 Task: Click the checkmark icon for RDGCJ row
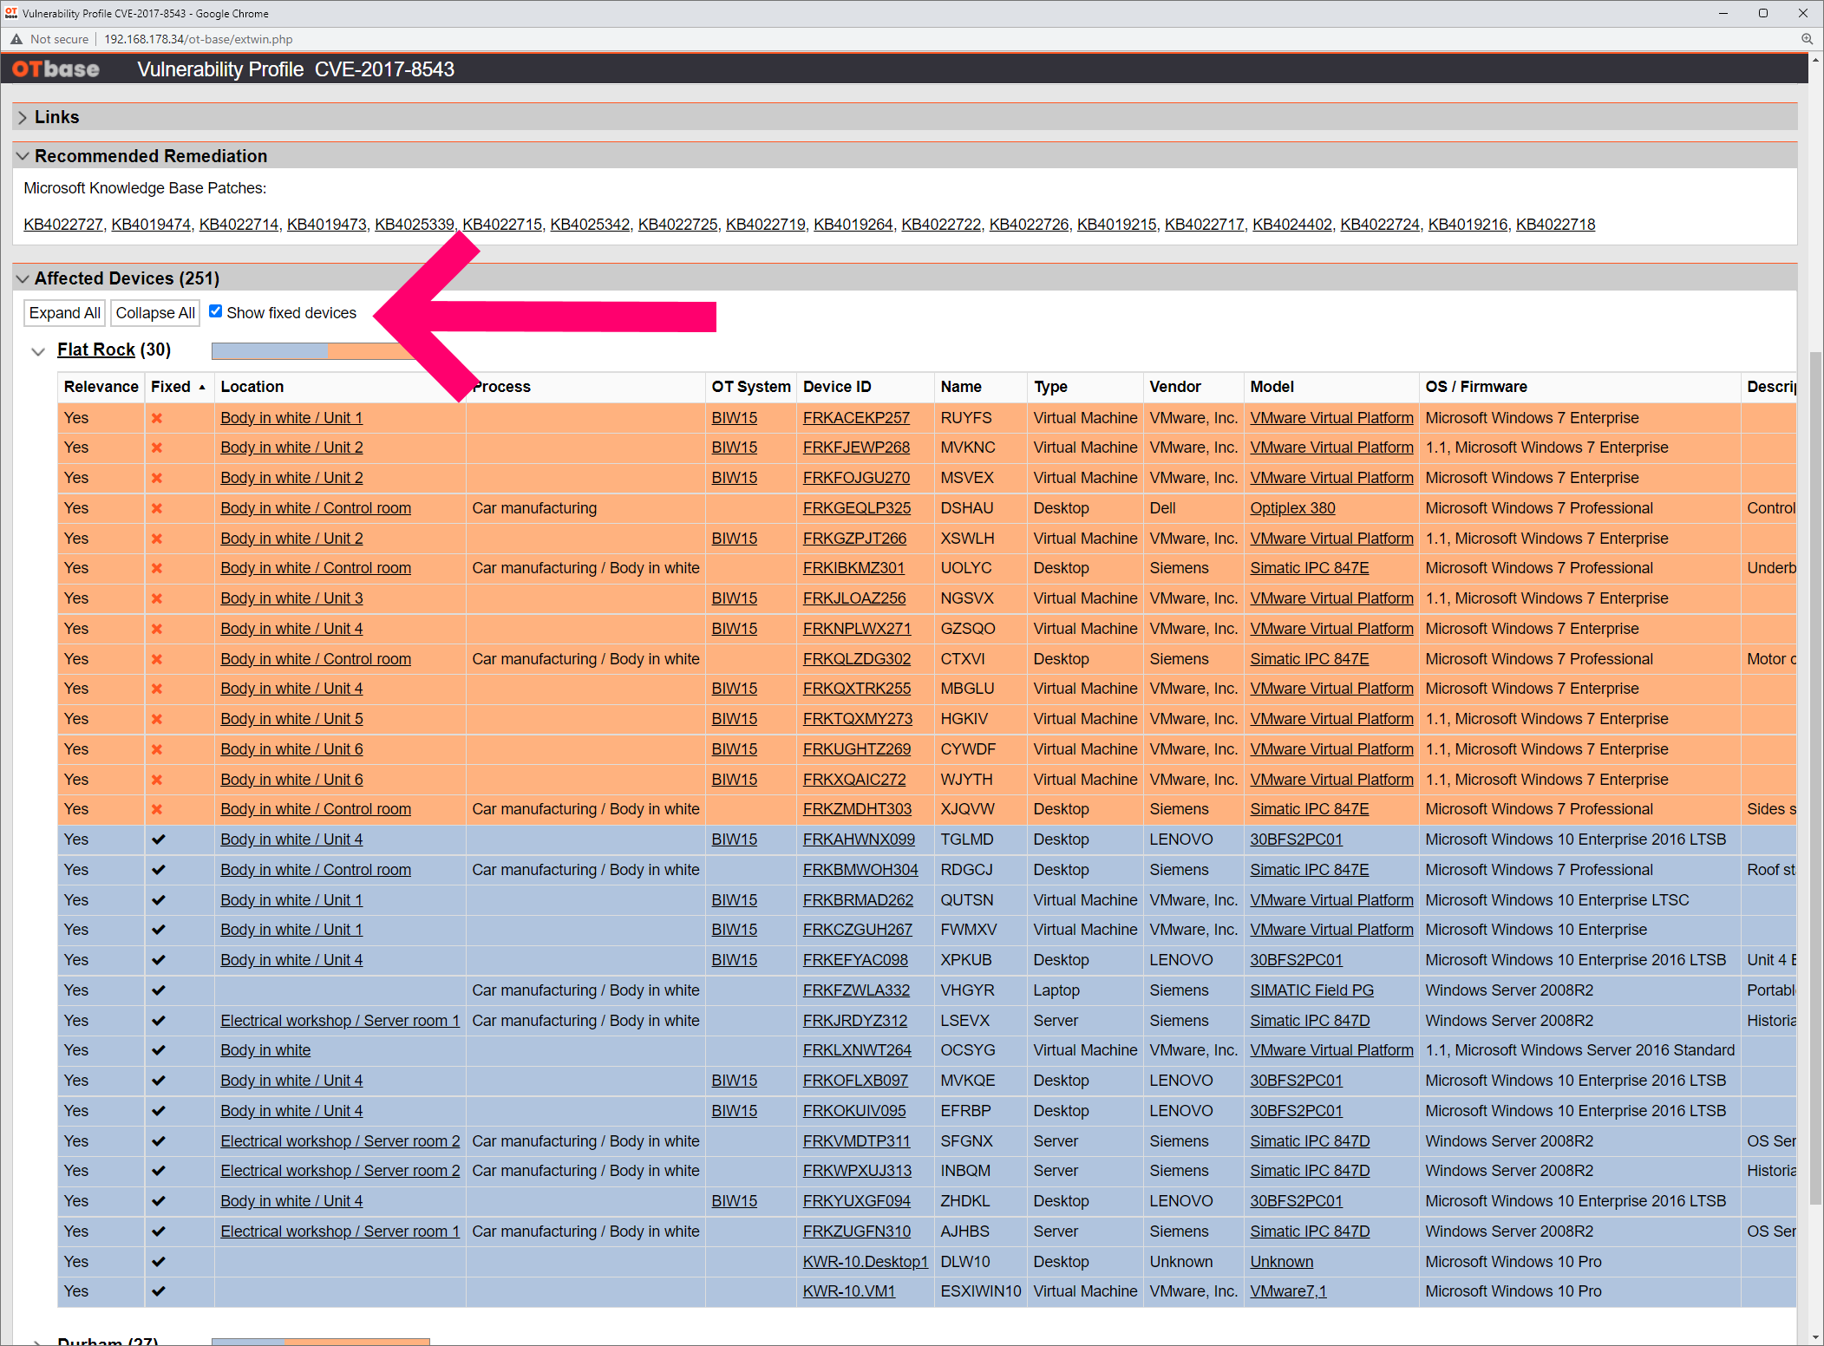pos(158,870)
